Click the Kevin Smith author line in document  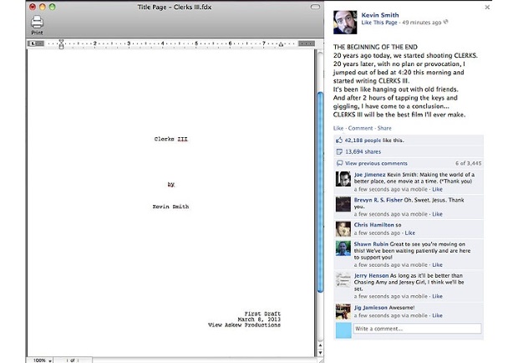click(170, 207)
